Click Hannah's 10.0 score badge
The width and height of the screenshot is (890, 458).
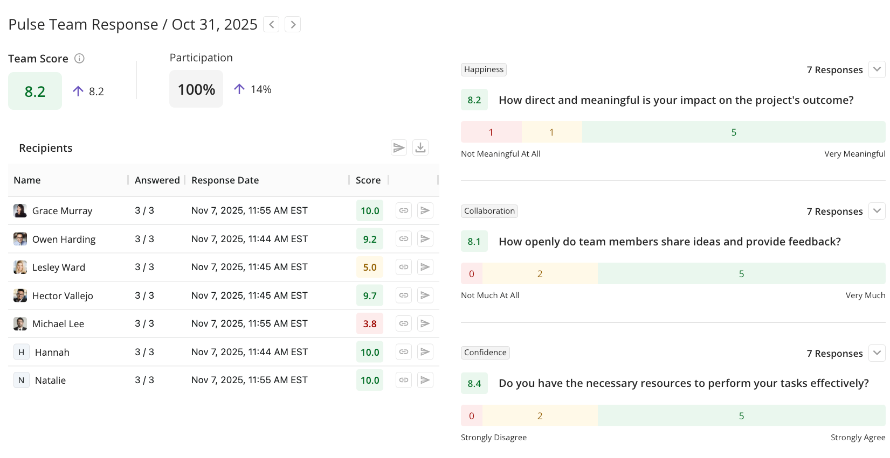(370, 352)
